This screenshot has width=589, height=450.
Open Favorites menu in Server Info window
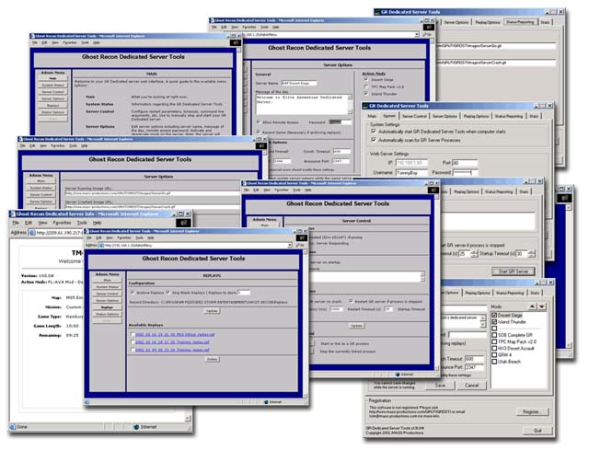click(62, 223)
